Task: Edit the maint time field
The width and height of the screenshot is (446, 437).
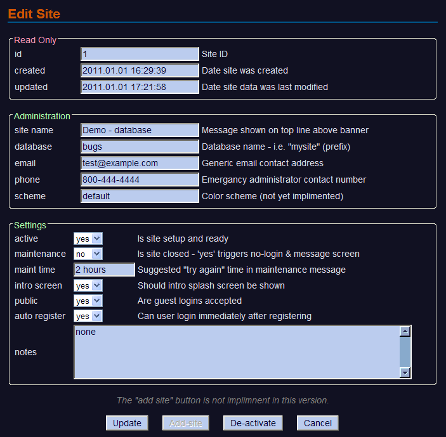Action: (104, 270)
